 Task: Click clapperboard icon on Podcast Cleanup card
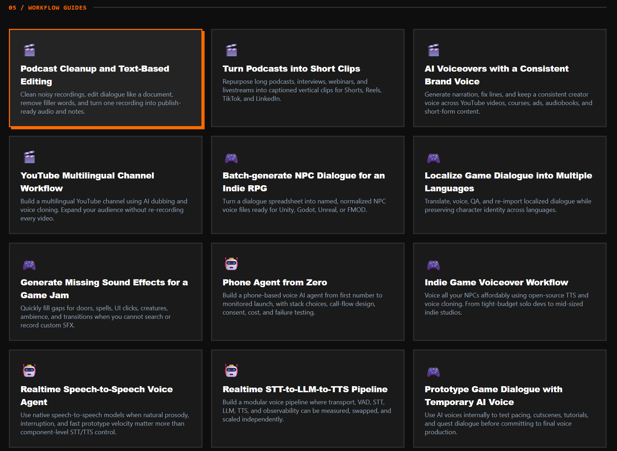pos(29,50)
